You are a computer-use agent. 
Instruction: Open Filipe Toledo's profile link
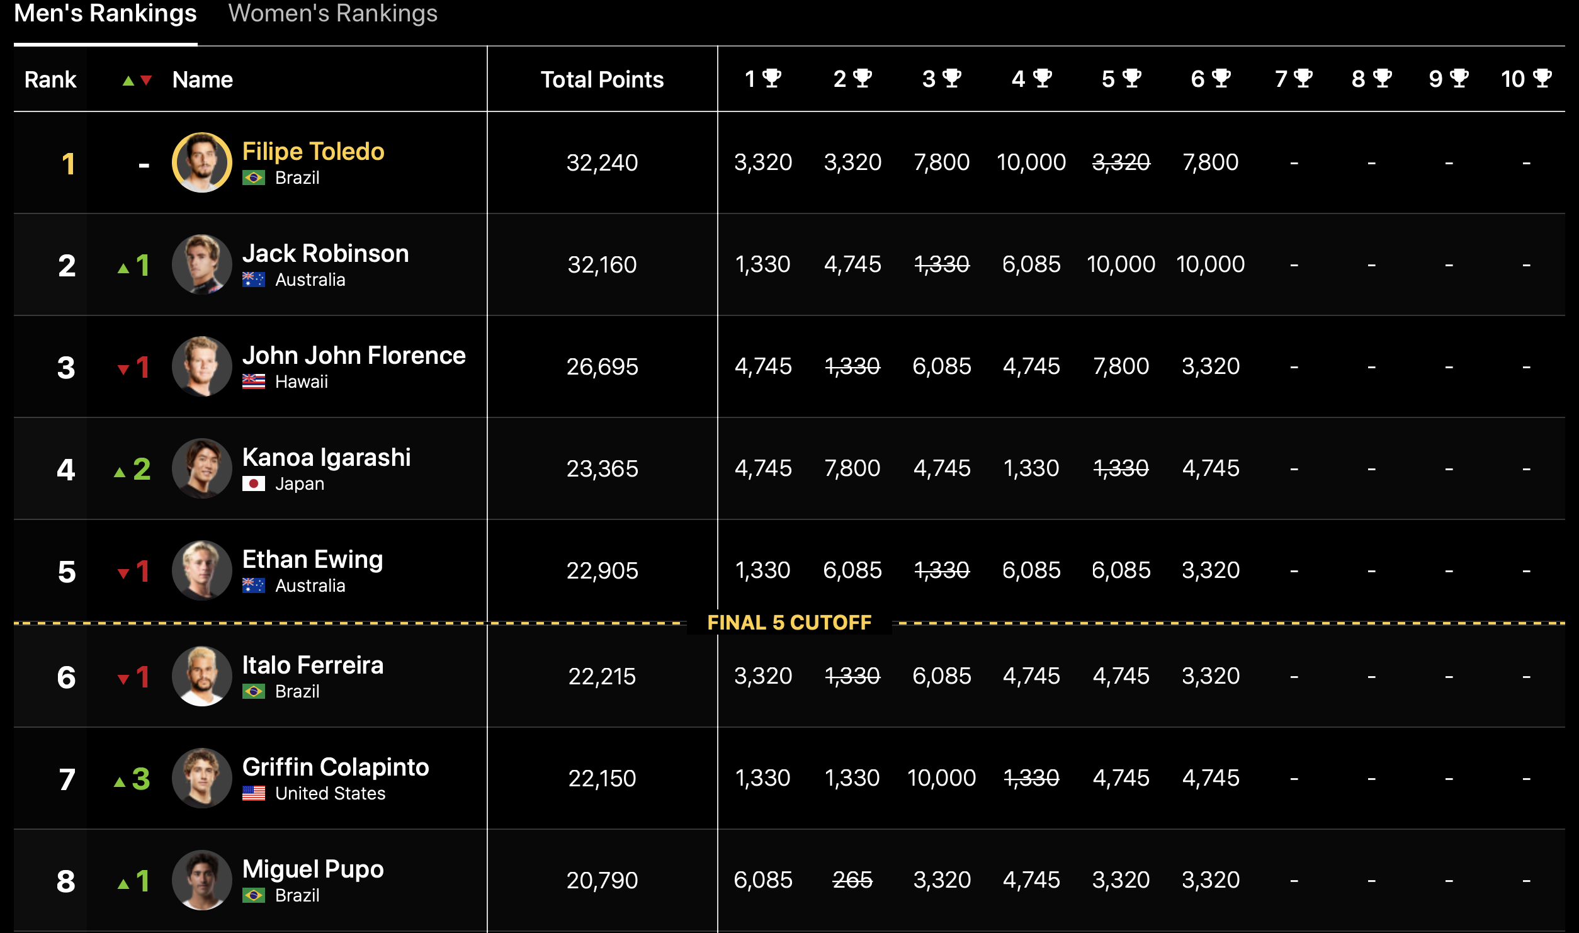(x=313, y=152)
